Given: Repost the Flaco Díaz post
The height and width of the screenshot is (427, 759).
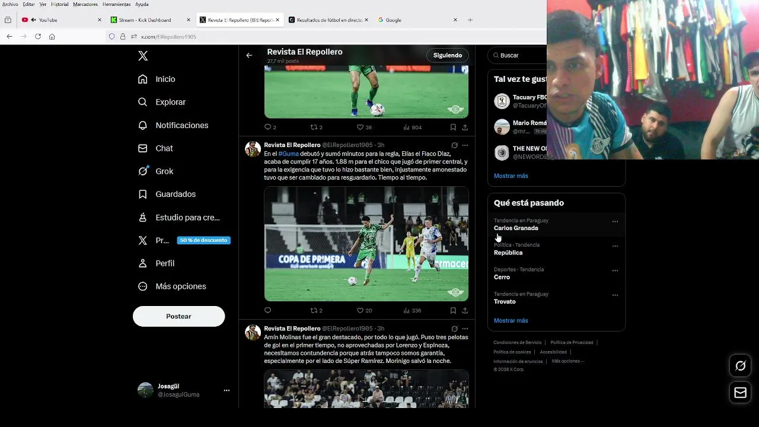Looking at the screenshot, I should pos(317,310).
